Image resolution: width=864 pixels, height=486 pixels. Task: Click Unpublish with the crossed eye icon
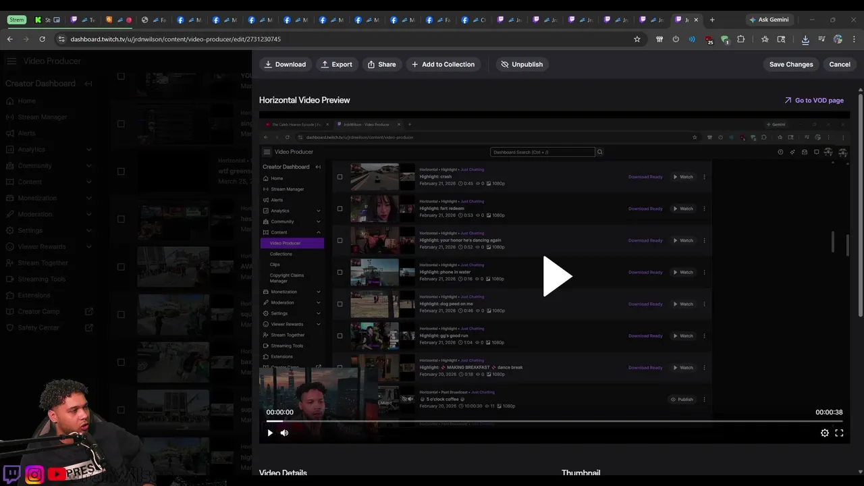coord(522,64)
